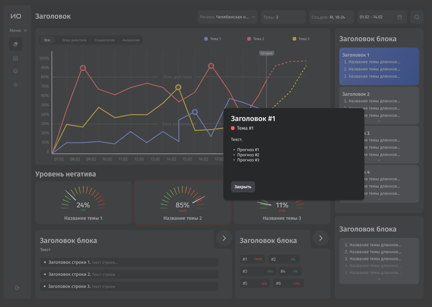
Task: Open the pie chart dashboard sidebar icon
Action: [15, 44]
